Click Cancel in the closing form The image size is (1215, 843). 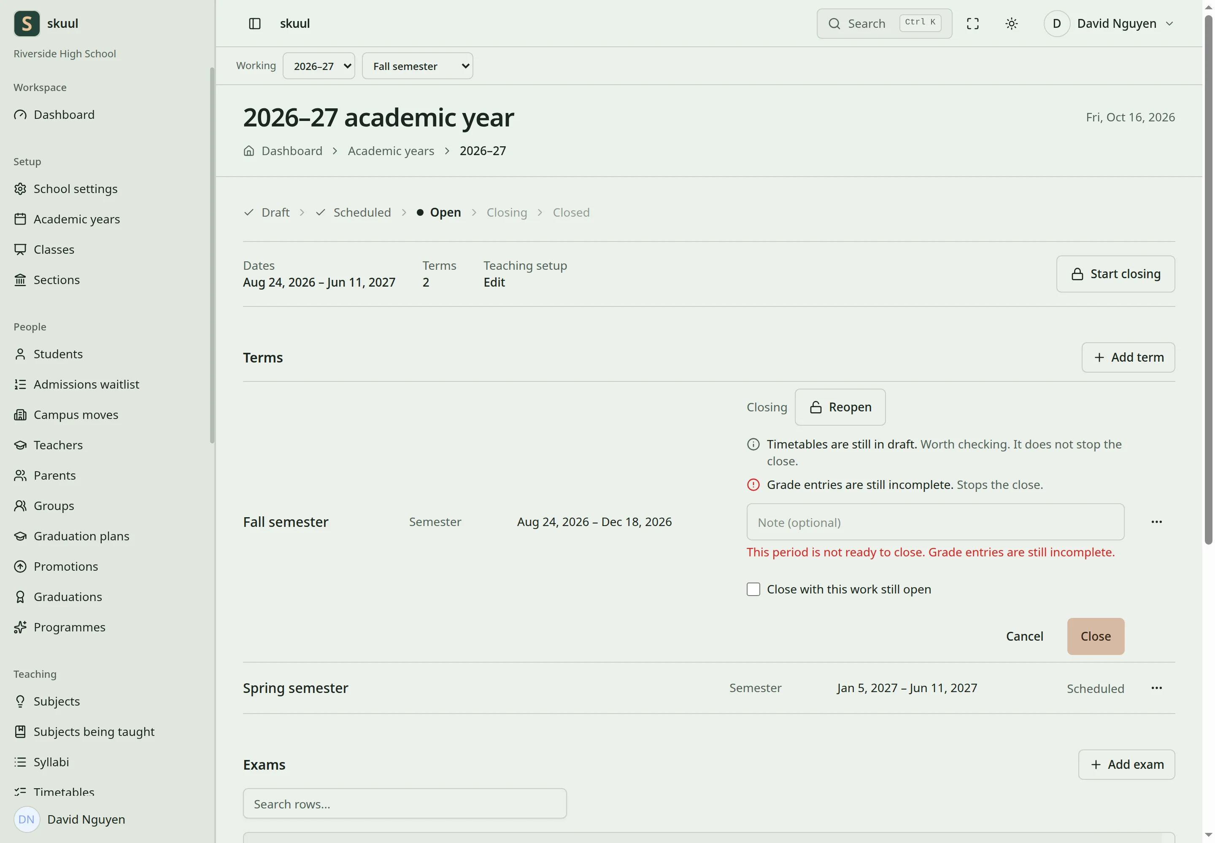pyautogui.click(x=1024, y=636)
